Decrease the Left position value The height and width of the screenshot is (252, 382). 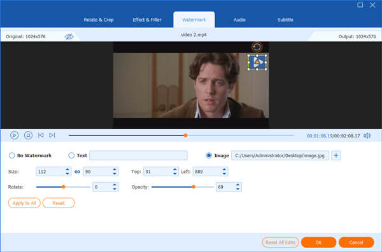pos(224,174)
